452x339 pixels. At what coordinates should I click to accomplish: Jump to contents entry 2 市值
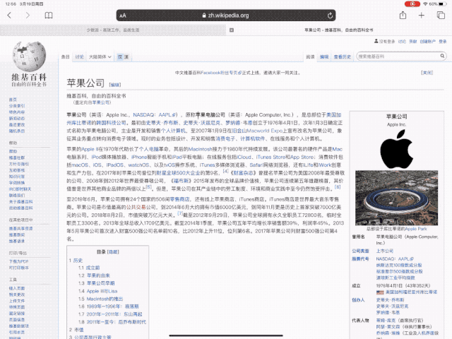76,330
